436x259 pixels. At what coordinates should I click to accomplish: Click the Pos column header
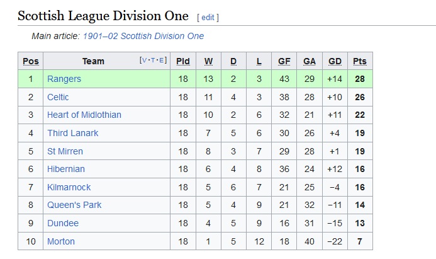click(x=31, y=61)
